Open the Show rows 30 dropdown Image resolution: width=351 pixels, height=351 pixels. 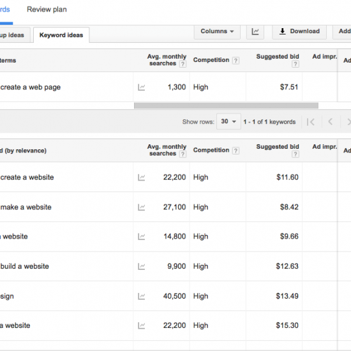(x=228, y=121)
